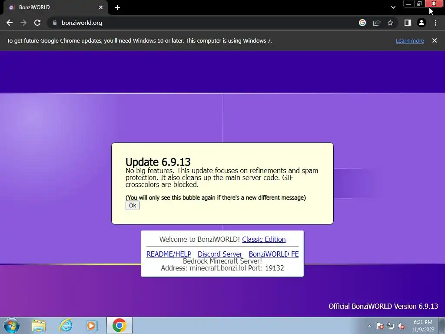445x334 pixels.
Task: Open Action Center flag icon
Action: point(380,326)
